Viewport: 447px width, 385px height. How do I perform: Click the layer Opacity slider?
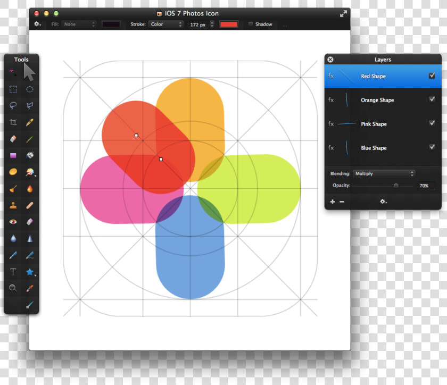(384, 186)
